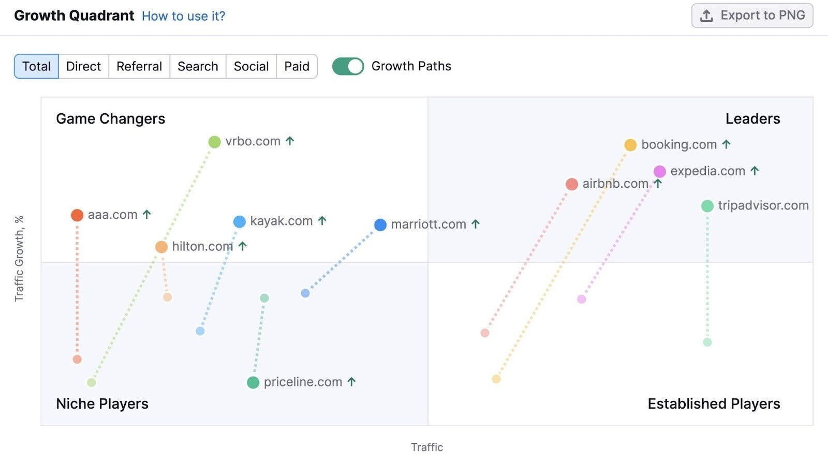The width and height of the screenshot is (828, 465).
Task: Click the expedia.com dot
Action: (660, 170)
